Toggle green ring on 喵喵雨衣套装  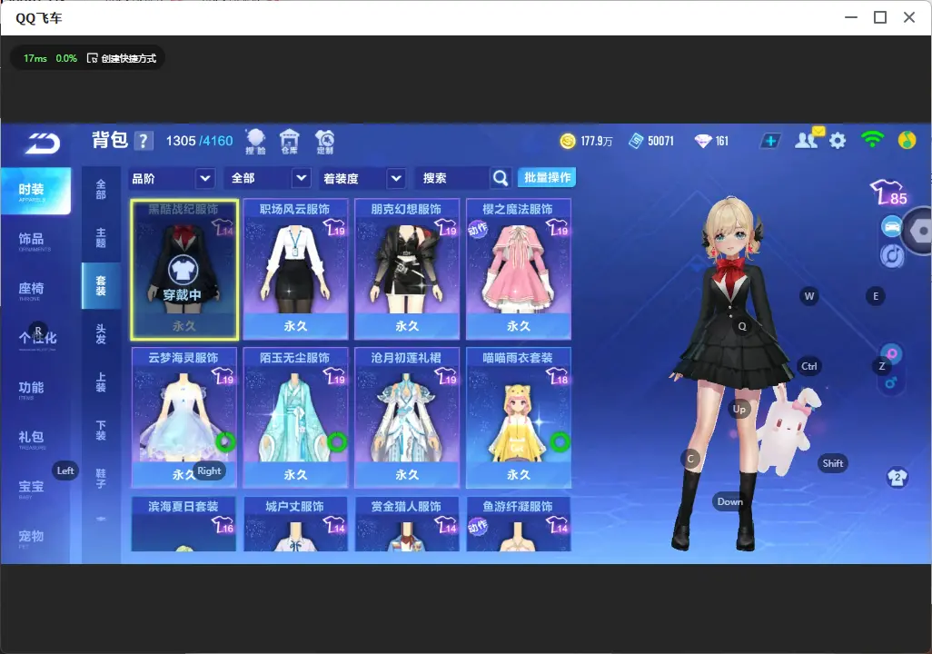[560, 441]
